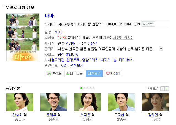The height and width of the screenshot is (125, 176).
Task: Open the 편성표 schedule button
Action: pos(54,73)
